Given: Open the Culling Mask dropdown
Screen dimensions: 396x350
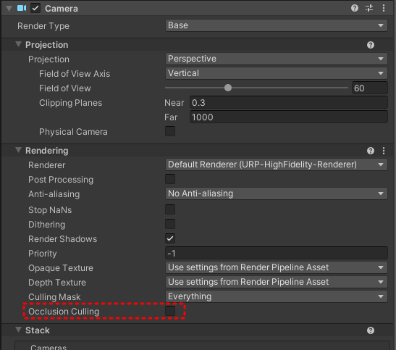Looking at the screenshot, I should [277, 296].
